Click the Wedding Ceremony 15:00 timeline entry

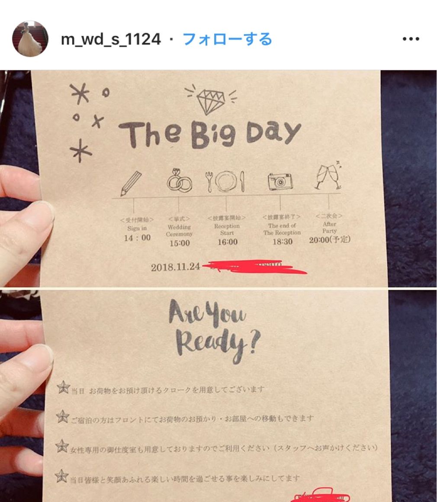point(179,232)
